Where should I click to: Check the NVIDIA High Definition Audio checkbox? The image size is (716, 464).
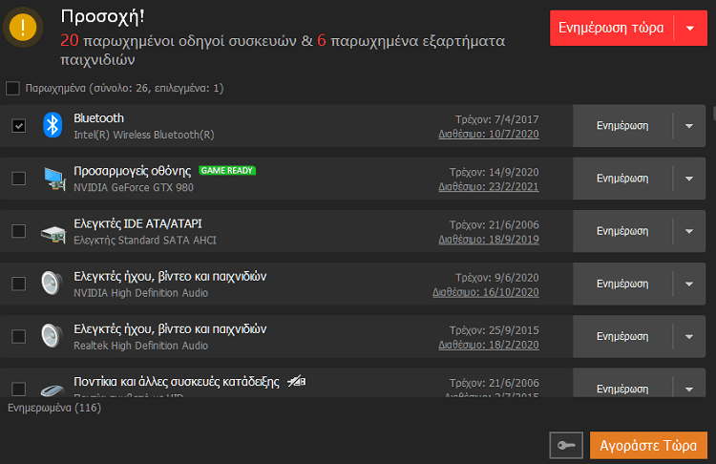(x=19, y=284)
